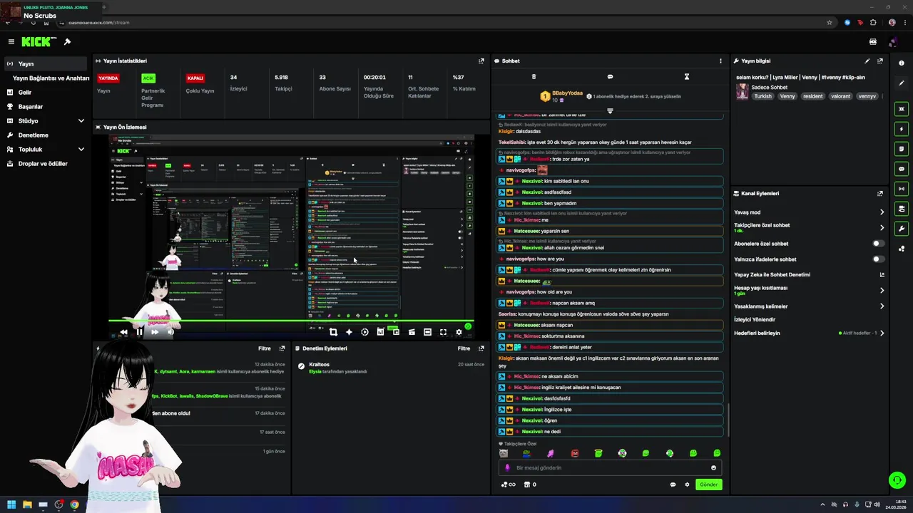Click the Sadece Sohbet category thumbnail
The width and height of the screenshot is (913, 513).
[x=743, y=91]
